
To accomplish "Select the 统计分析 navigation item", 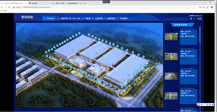I will point(75,19).
